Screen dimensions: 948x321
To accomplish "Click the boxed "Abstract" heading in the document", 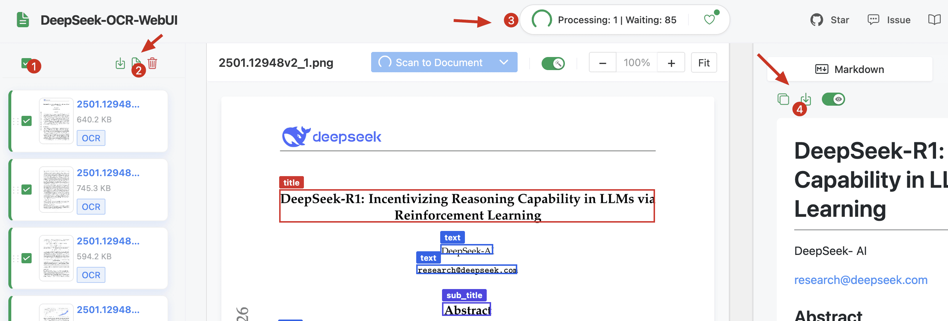I will [x=467, y=310].
